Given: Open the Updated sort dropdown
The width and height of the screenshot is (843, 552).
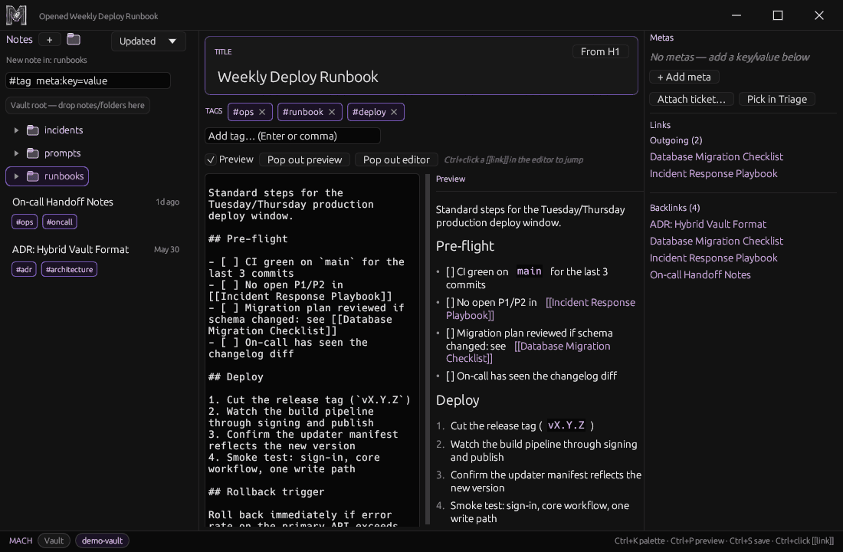Looking at the screenshot, I should (149, 41).
